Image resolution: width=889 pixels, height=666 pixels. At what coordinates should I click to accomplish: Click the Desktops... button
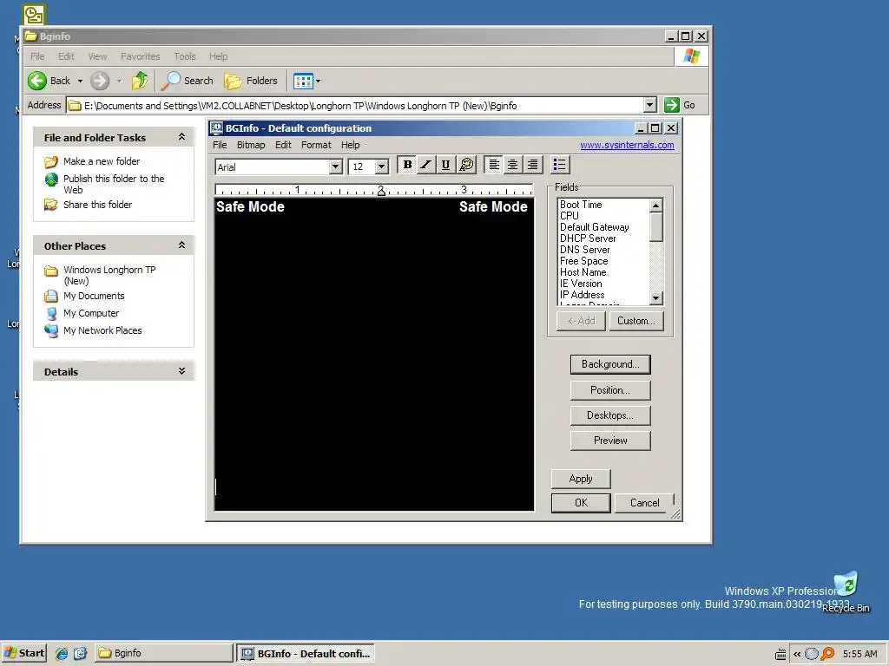tap(610, 415)
